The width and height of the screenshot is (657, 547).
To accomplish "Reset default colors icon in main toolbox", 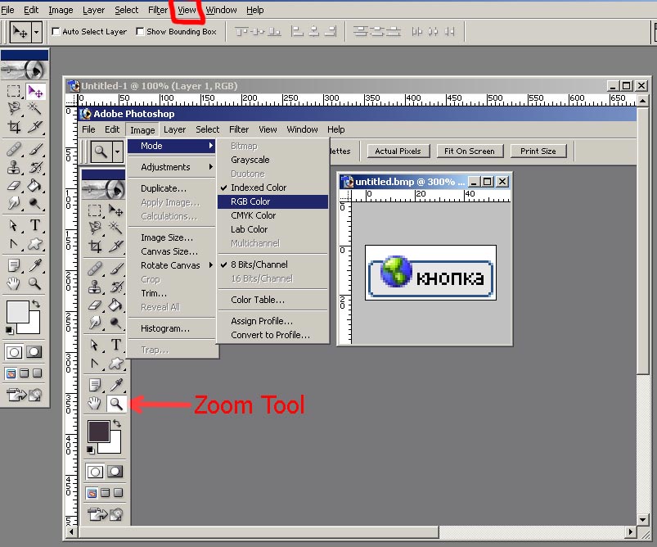I will [9, 331].
